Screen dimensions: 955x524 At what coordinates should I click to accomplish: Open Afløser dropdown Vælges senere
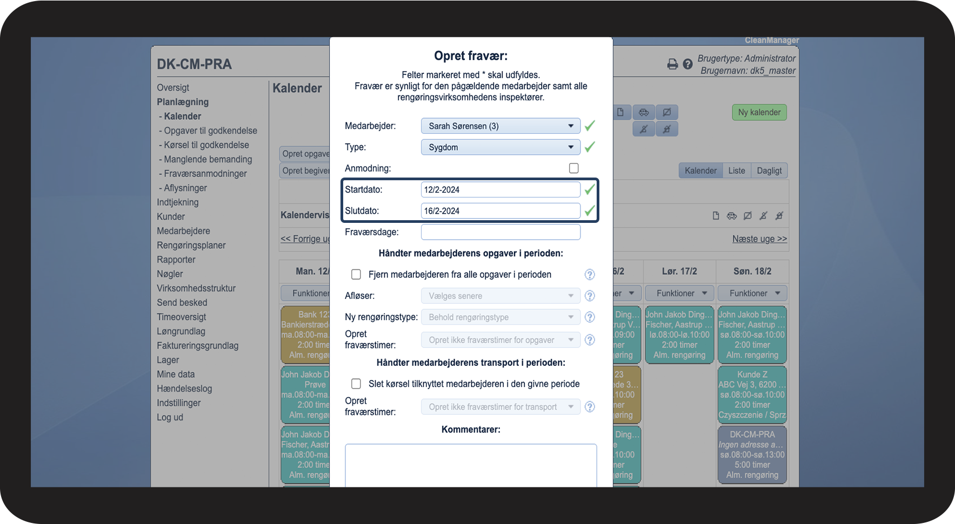click(x=500, y=296)
